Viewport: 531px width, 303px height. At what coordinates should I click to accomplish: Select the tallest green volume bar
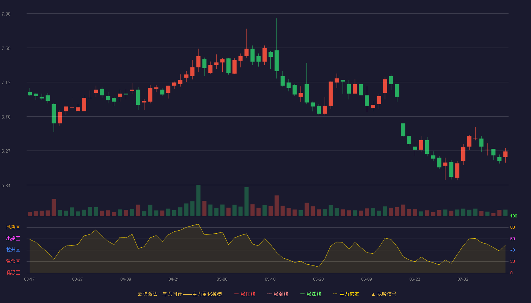click(x=198, y=200)
